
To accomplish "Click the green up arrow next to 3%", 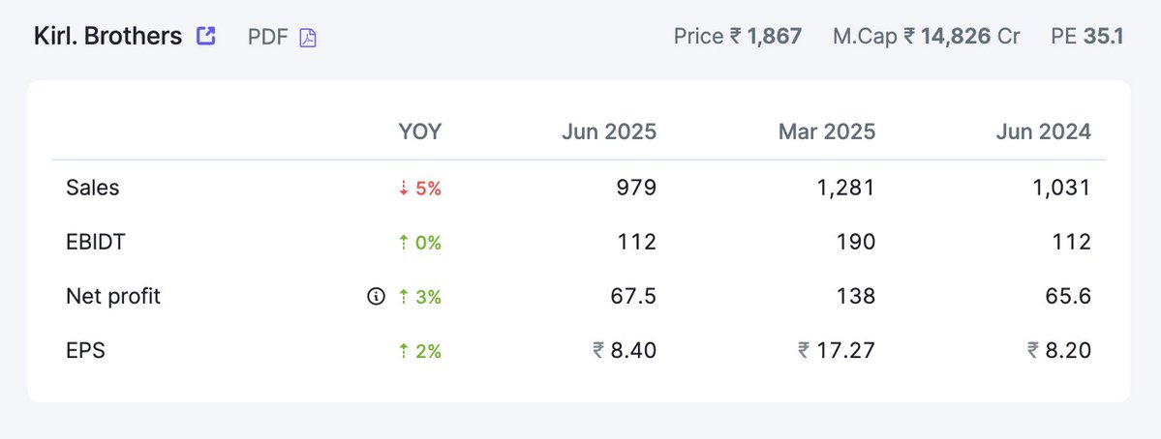I will click(404, 297).
